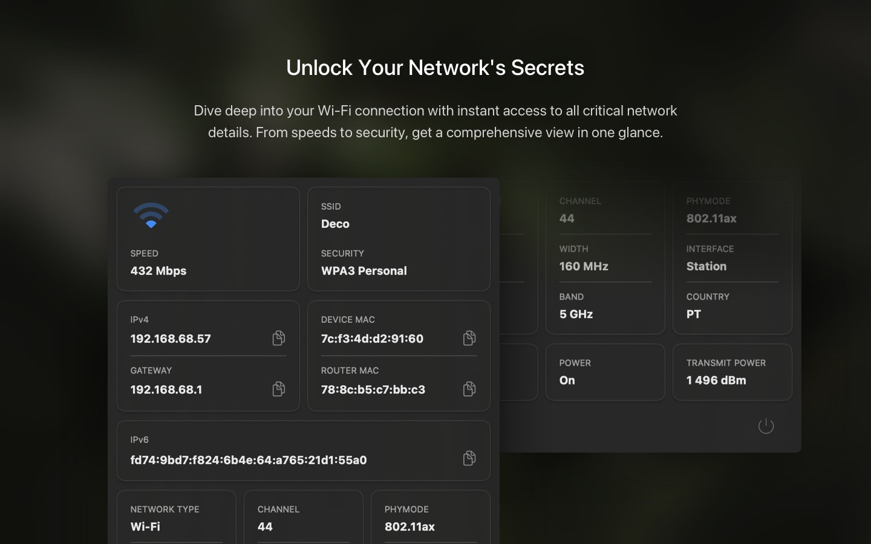Click the Width 160 MHz entry
The width and height of the screenshot is (871, 544).
(605, 258)
